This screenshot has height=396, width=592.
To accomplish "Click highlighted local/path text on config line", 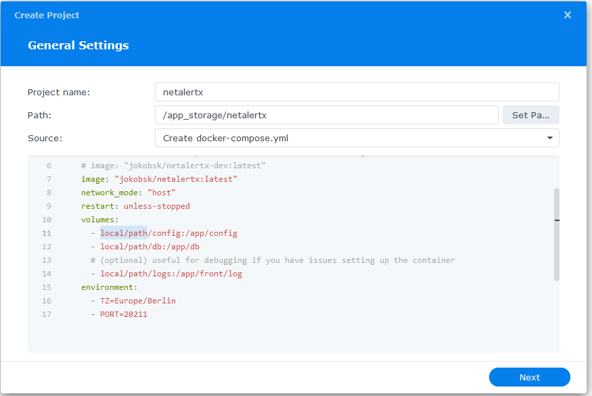I will tap(124, 233).
